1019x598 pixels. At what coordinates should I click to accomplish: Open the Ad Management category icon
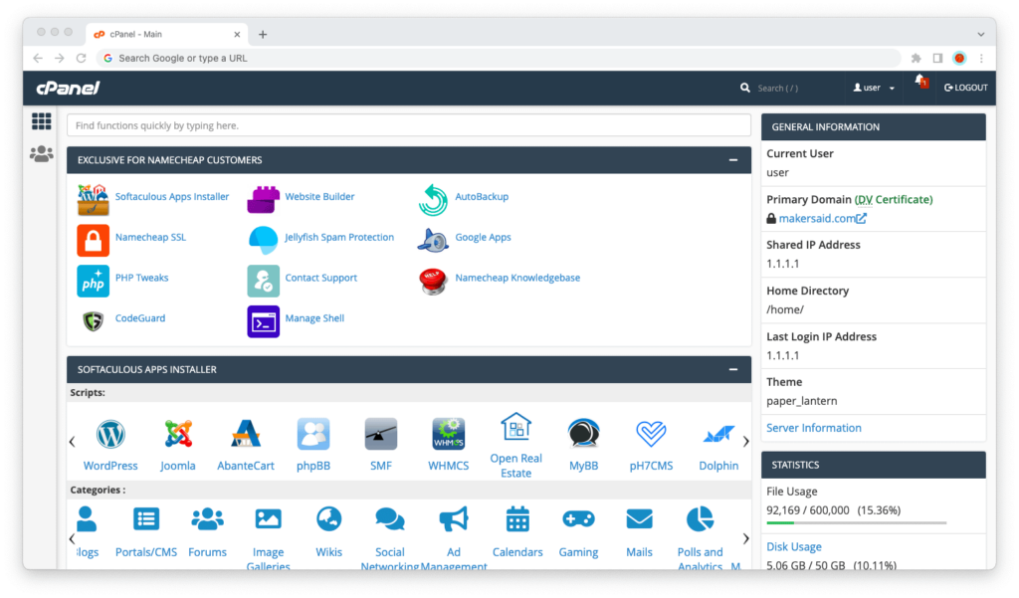pos(454,519)
